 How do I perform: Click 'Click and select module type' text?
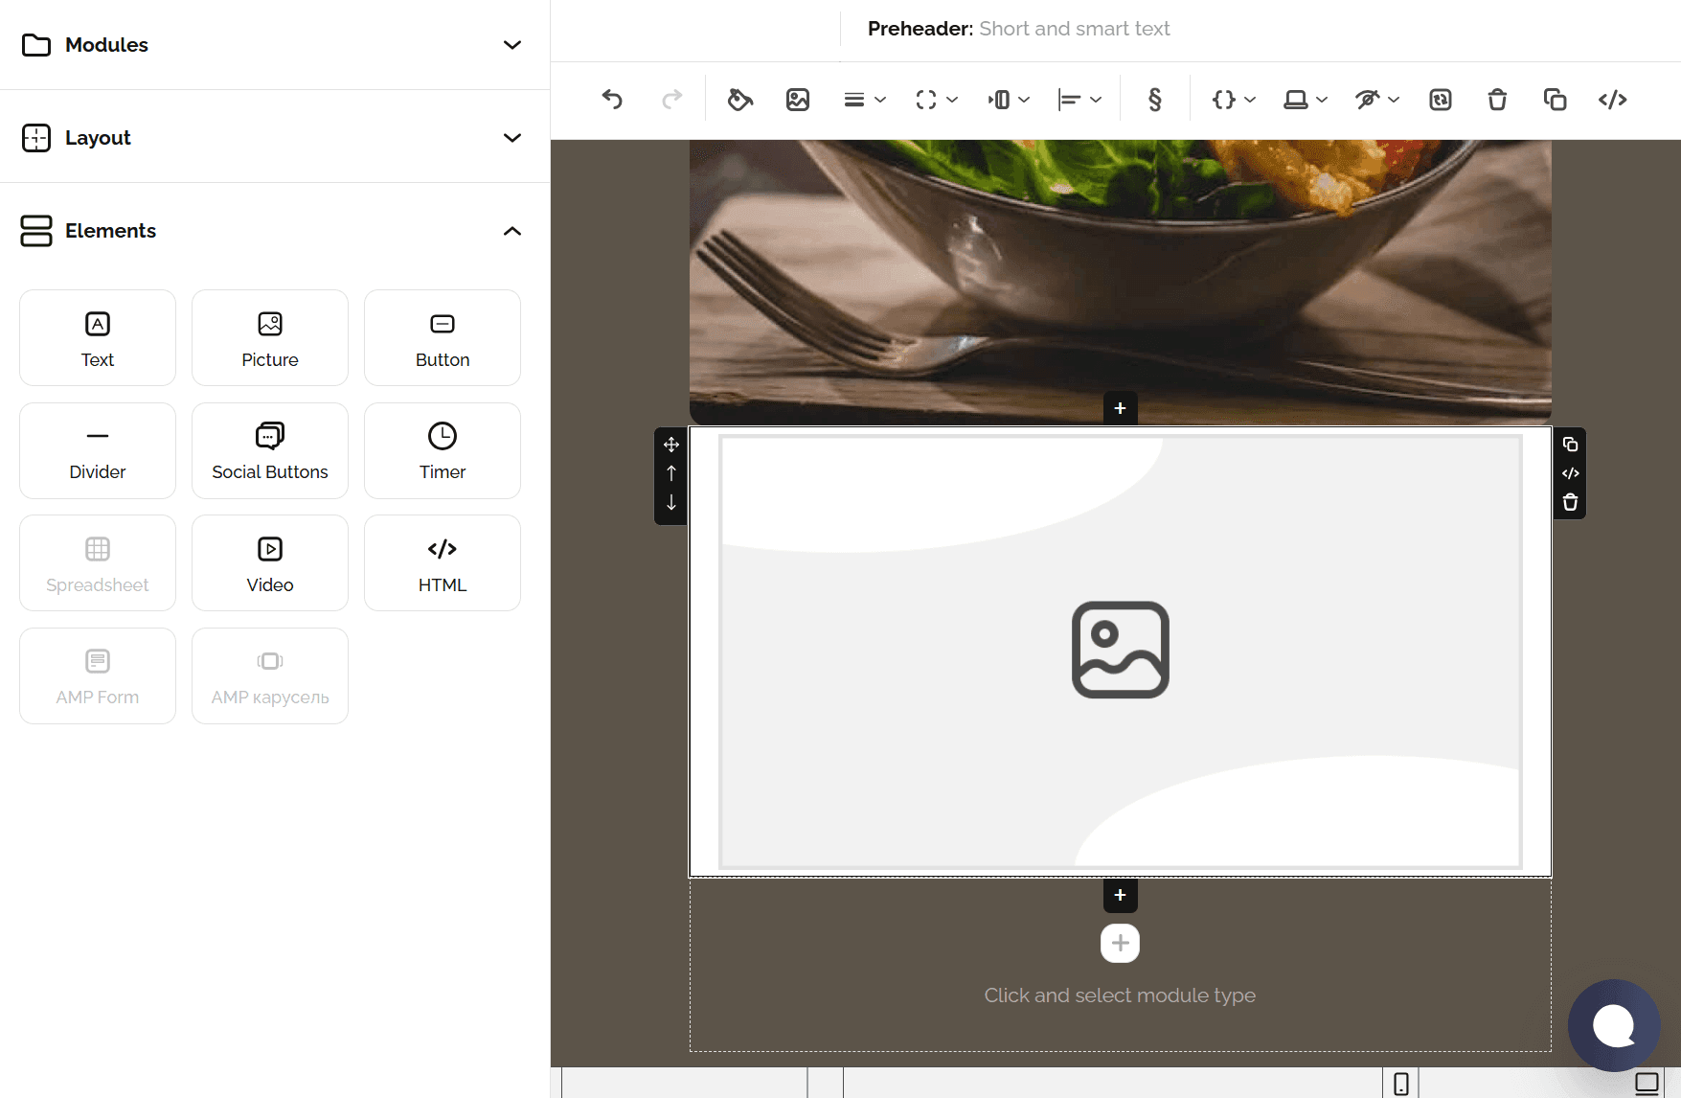1120,995
